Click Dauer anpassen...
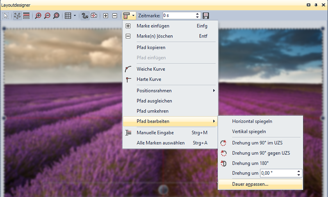The height and width of the screenshot is (197, 328). 260,184
